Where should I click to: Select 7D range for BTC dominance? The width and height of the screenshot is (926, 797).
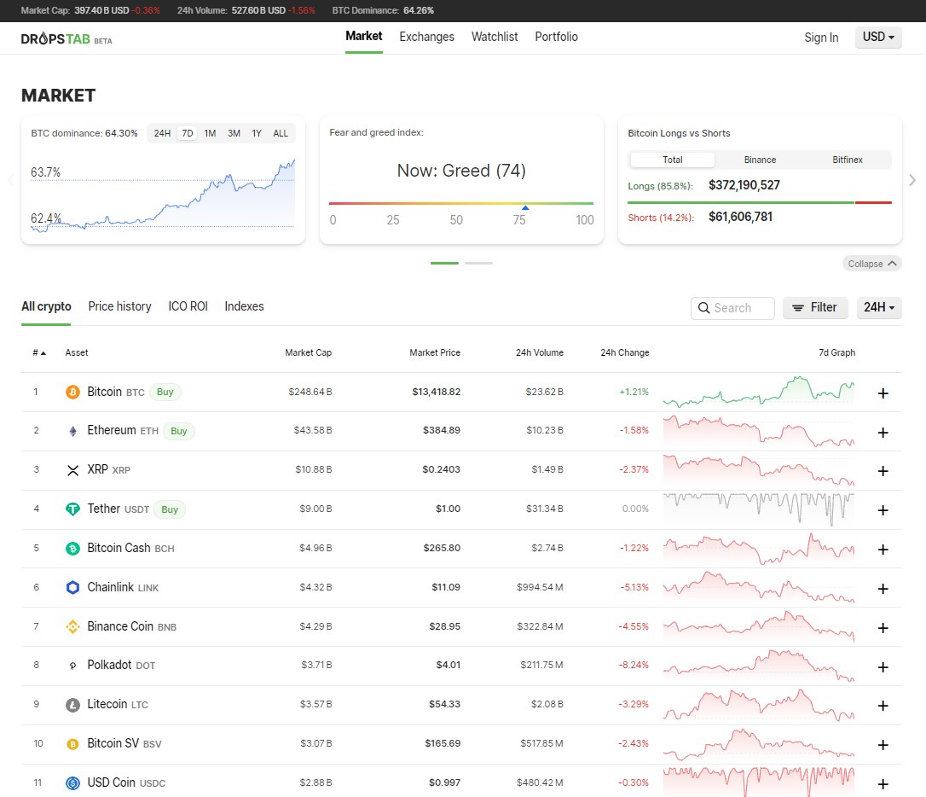point(188,133)
